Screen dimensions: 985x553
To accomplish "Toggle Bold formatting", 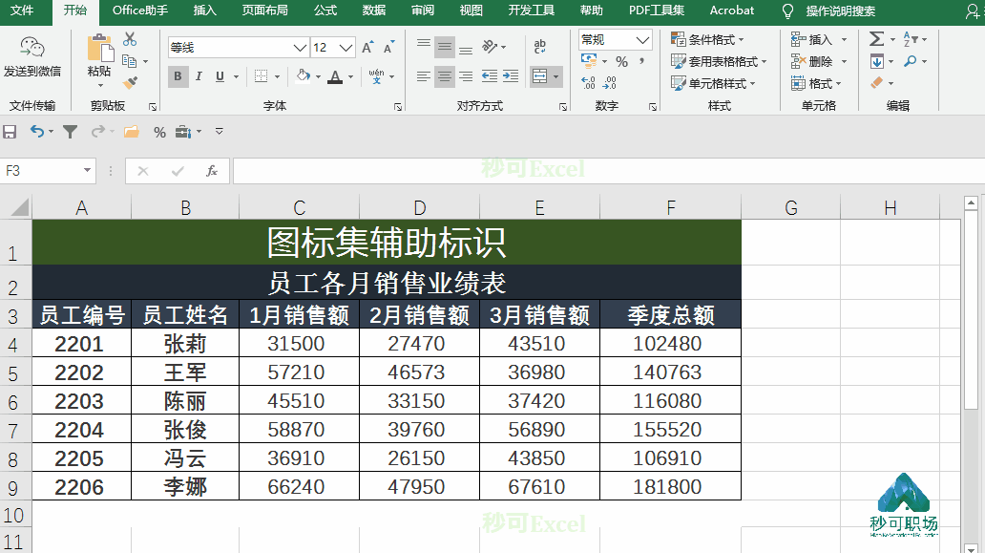I will (178, 76).
